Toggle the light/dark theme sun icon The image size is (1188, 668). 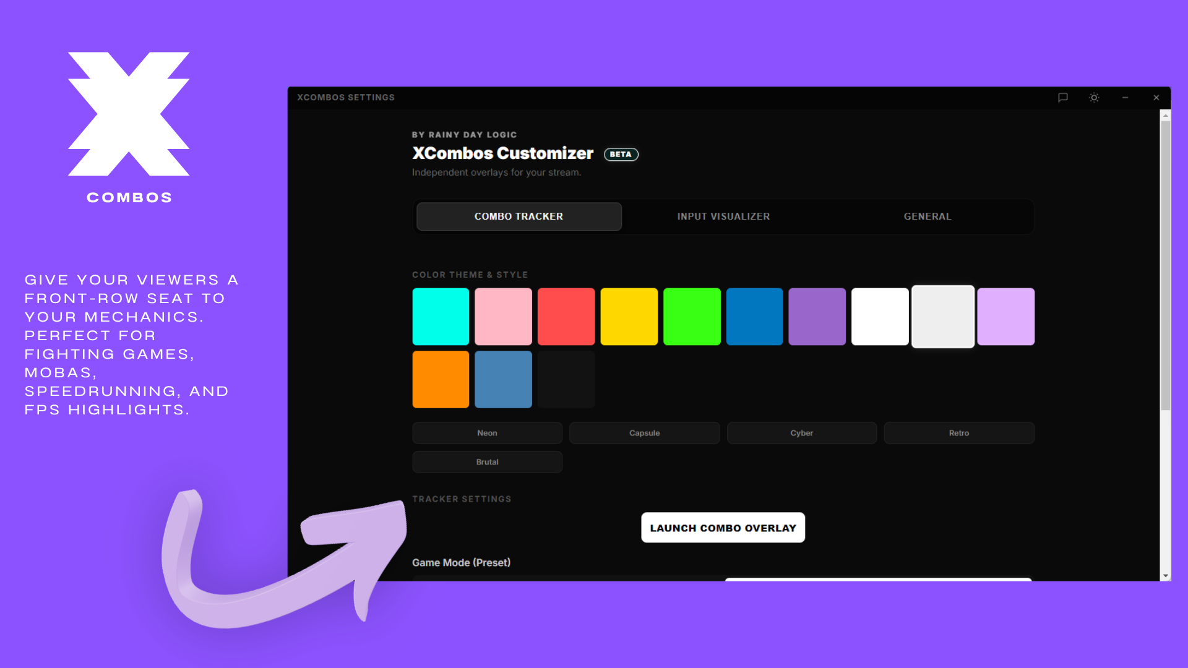(1094, 97)
